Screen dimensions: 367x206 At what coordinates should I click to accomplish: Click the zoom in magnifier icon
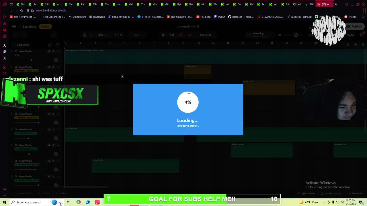coord(363,45)
